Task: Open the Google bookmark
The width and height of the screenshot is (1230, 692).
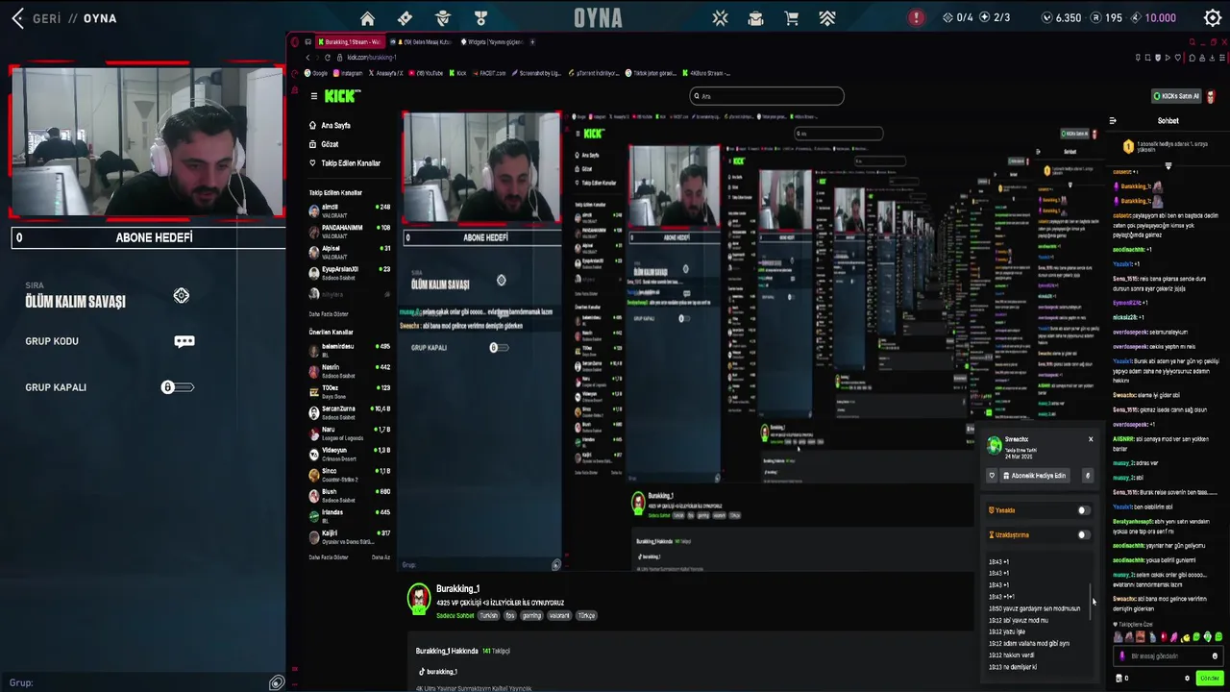Action: [317, 73]
